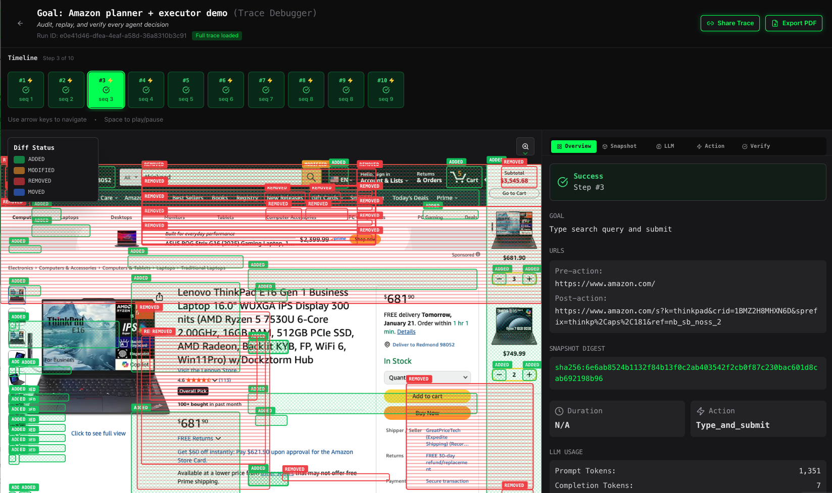
Task: Click the back arrow icon
Action: pyautogui.click(x=20, y=23)
